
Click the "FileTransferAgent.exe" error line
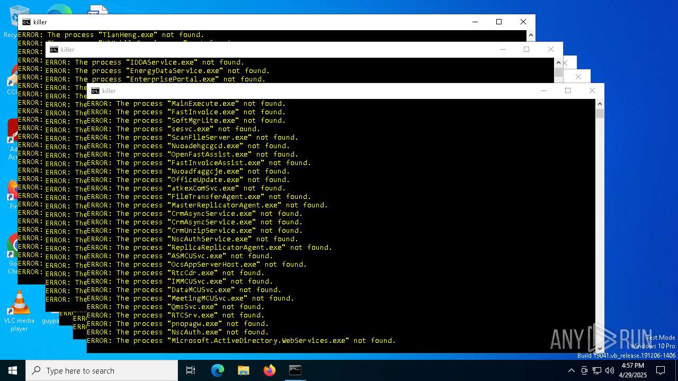(x=199, y=197)
